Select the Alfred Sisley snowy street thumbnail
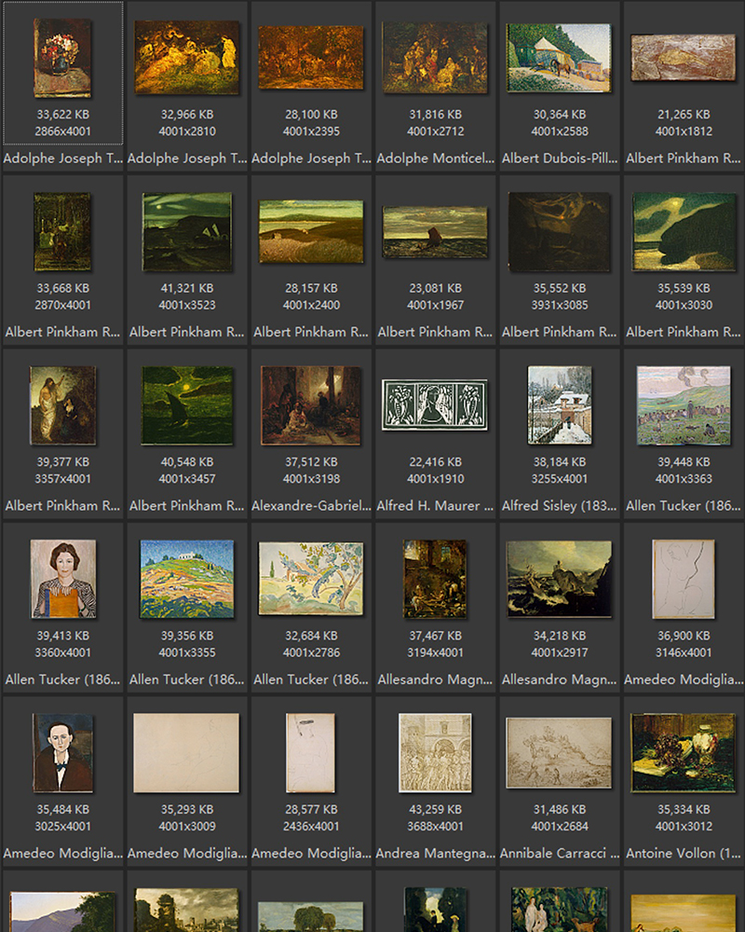Screen dimensions: 745x932 point(559,404)
